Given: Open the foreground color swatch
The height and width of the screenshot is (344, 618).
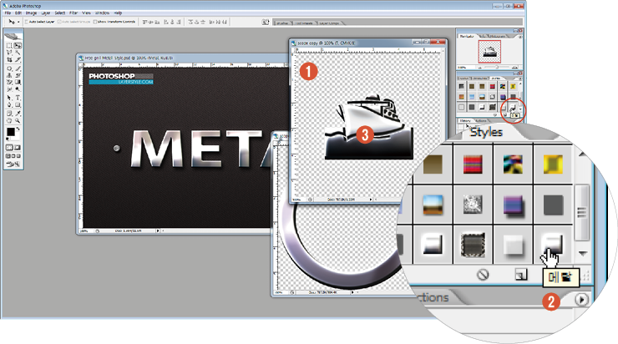Looking at the screenshot, I should pyautogui.click(x=11, y=132).
